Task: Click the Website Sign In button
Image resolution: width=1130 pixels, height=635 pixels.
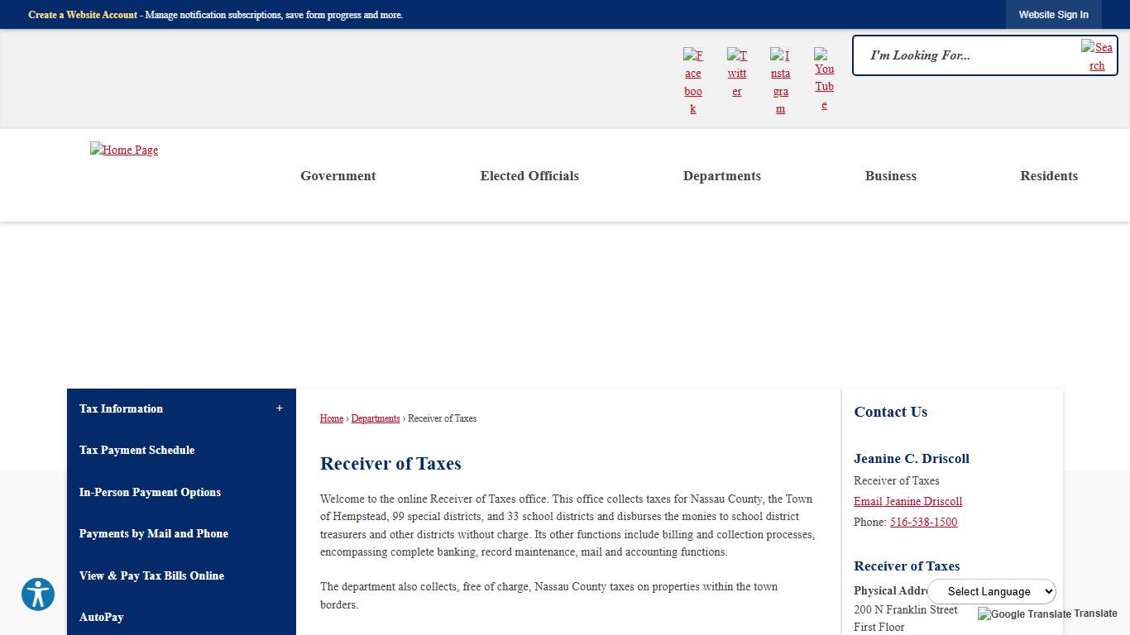Action: click(x=1053, y=15)
